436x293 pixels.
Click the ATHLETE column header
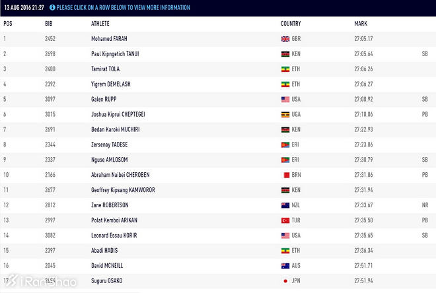pos(100,24)
